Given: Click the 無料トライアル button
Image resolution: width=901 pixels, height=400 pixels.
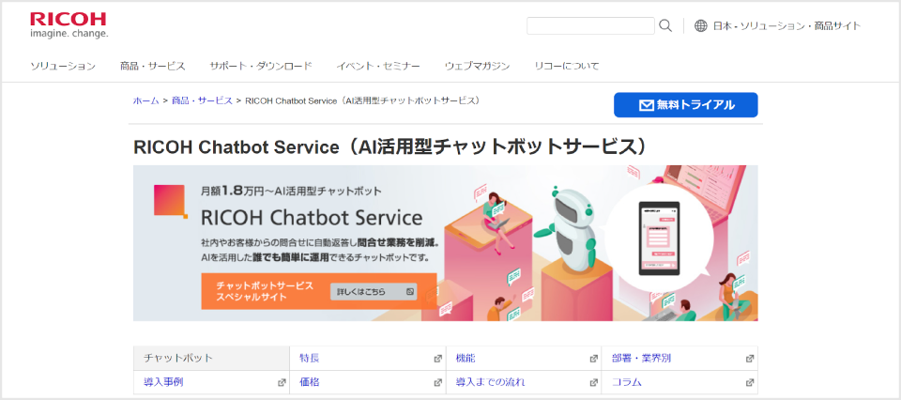Looking at the screenshot, I should [x=685, y=105].
